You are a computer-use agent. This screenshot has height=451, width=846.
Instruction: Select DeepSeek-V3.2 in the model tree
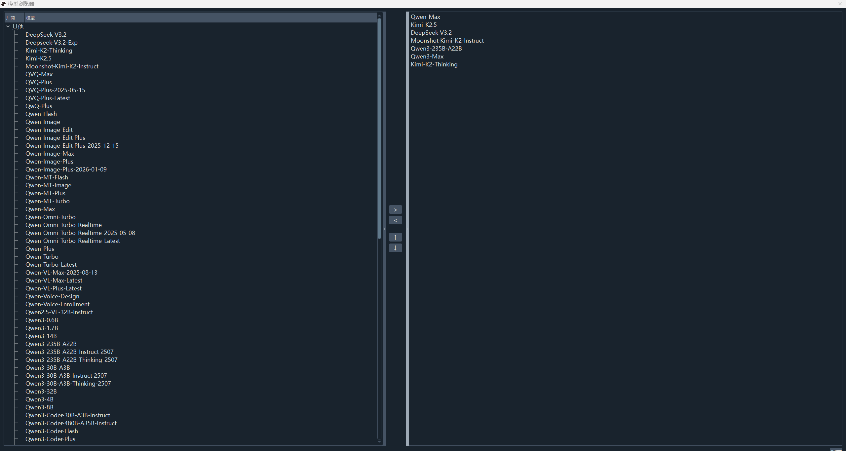[x=46, y=35]
